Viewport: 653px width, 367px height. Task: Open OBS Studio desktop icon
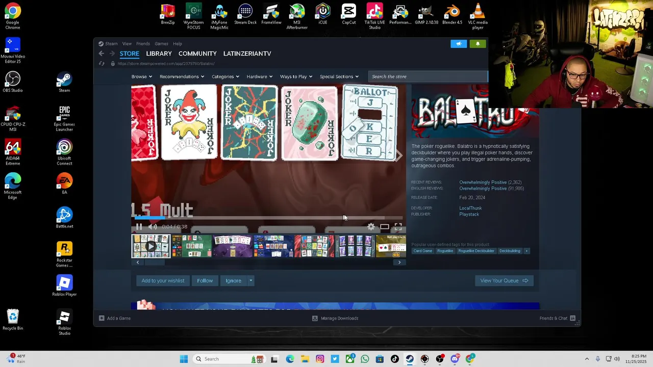pos(13,82)
